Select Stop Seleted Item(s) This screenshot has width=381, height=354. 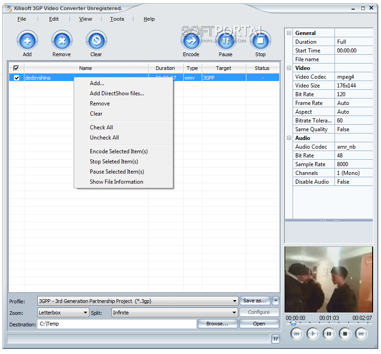(x=123, y=162)
